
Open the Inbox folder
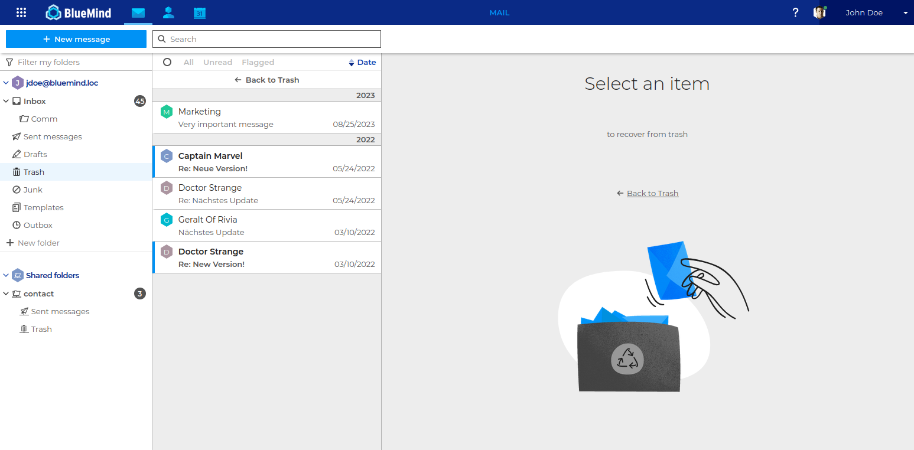[x=35, y=101]
